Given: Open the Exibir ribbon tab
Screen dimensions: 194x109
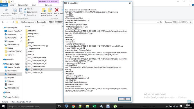Looking at the screenshot, I should (34, 5).
